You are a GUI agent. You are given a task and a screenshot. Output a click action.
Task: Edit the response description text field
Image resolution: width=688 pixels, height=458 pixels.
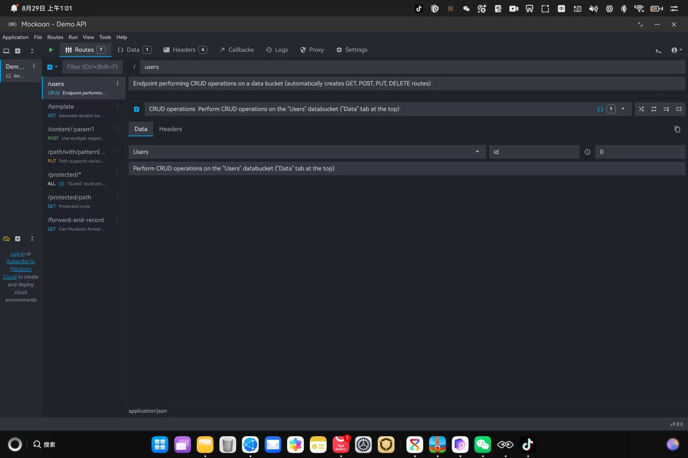pyautogui.click(x=407, y=169)
